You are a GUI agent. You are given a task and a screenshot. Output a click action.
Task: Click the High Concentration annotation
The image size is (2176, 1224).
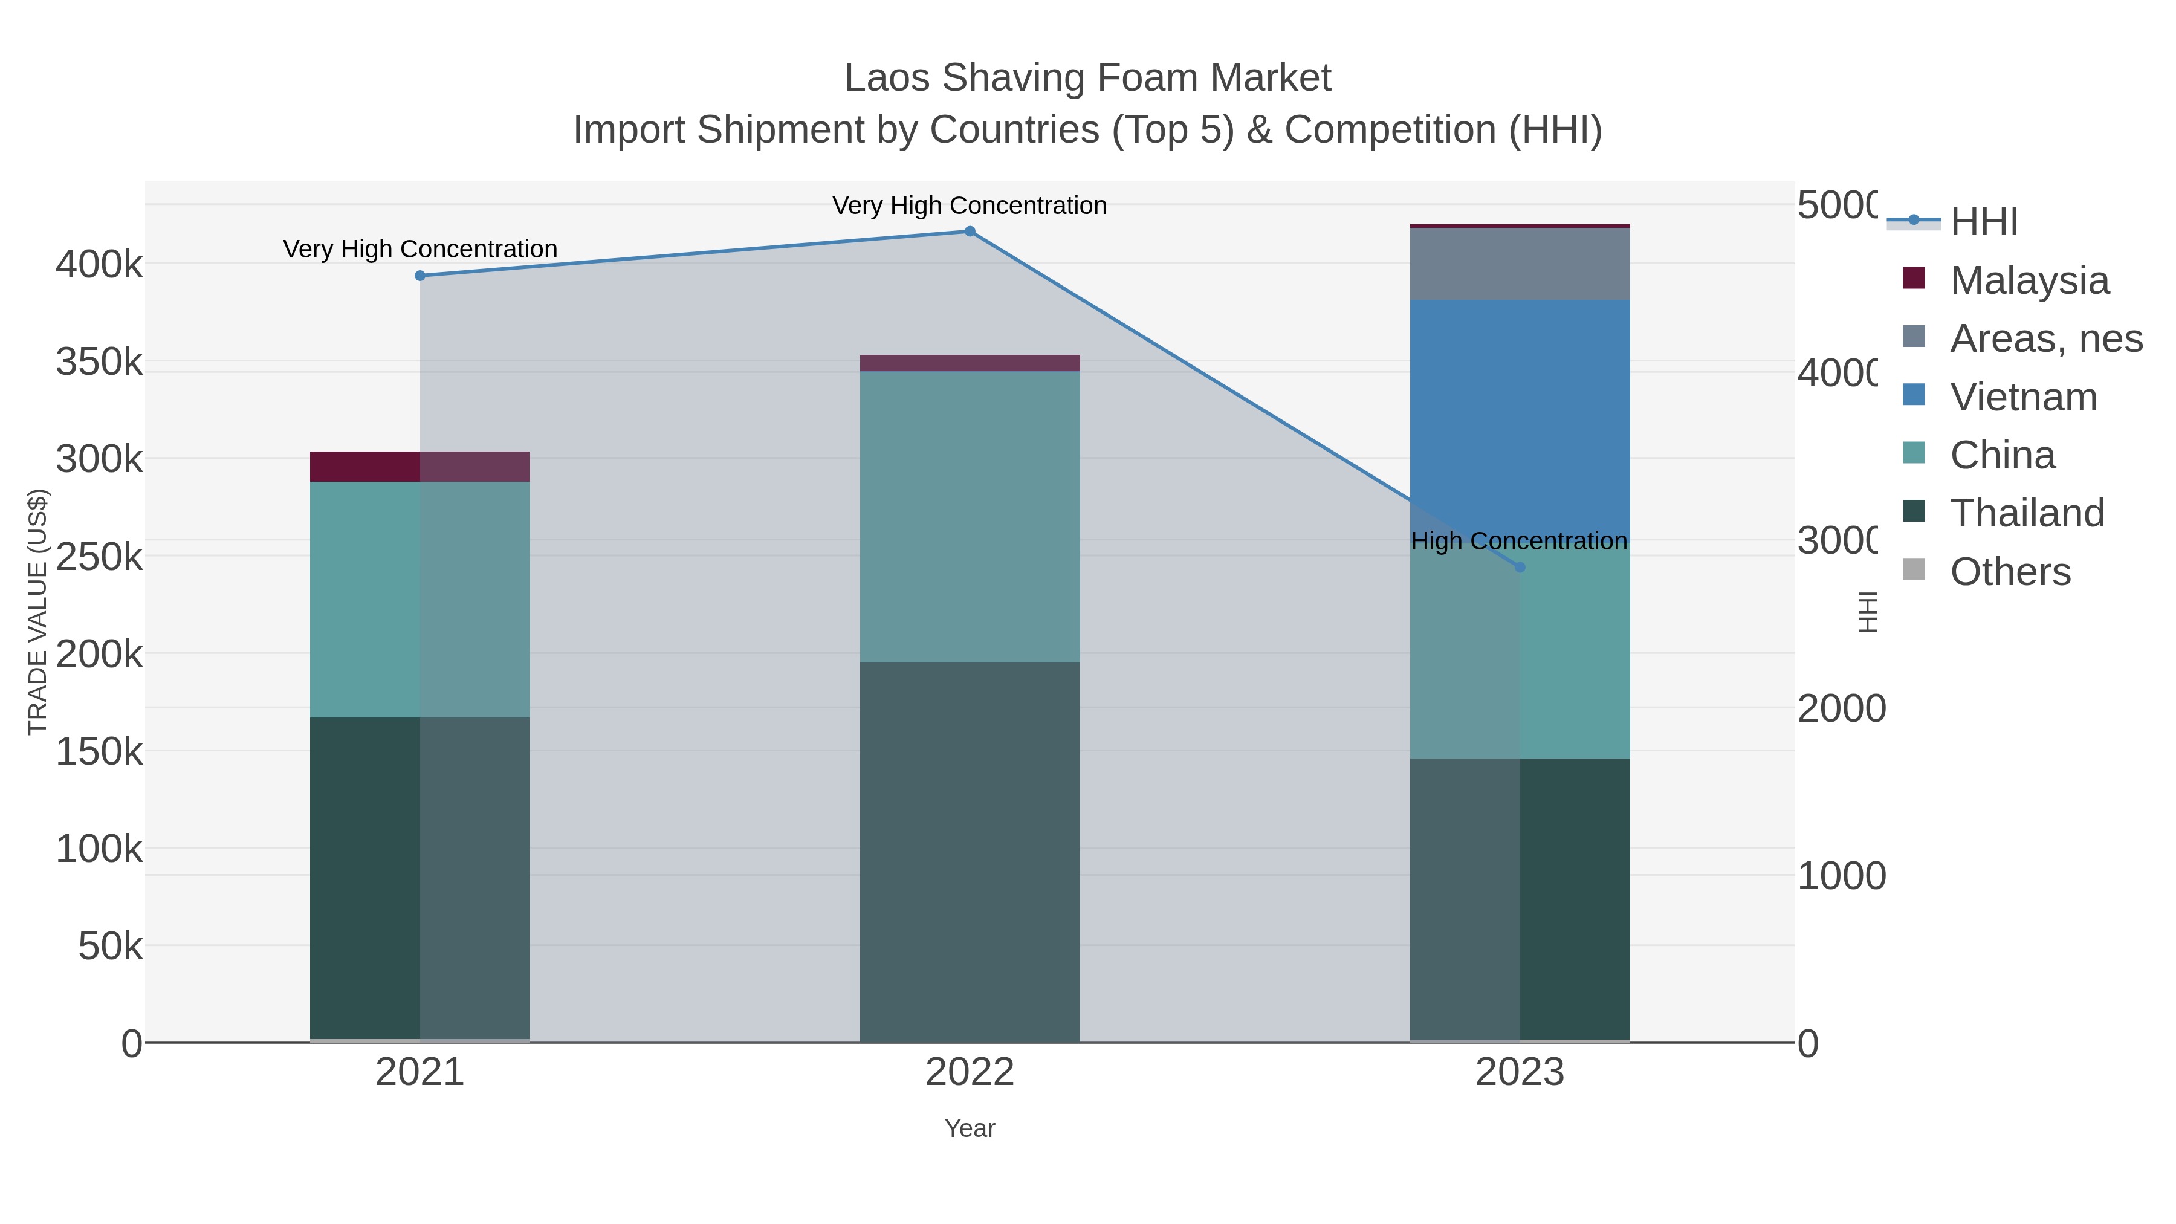click(1520, 542)
